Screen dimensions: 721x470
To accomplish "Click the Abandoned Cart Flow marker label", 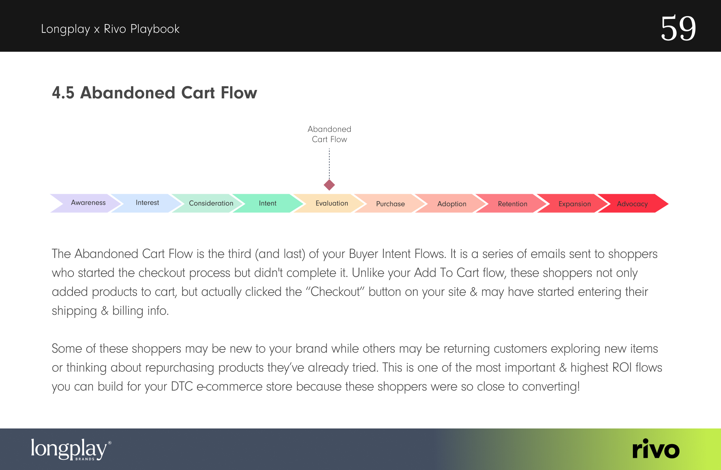I will pos(330,134).
